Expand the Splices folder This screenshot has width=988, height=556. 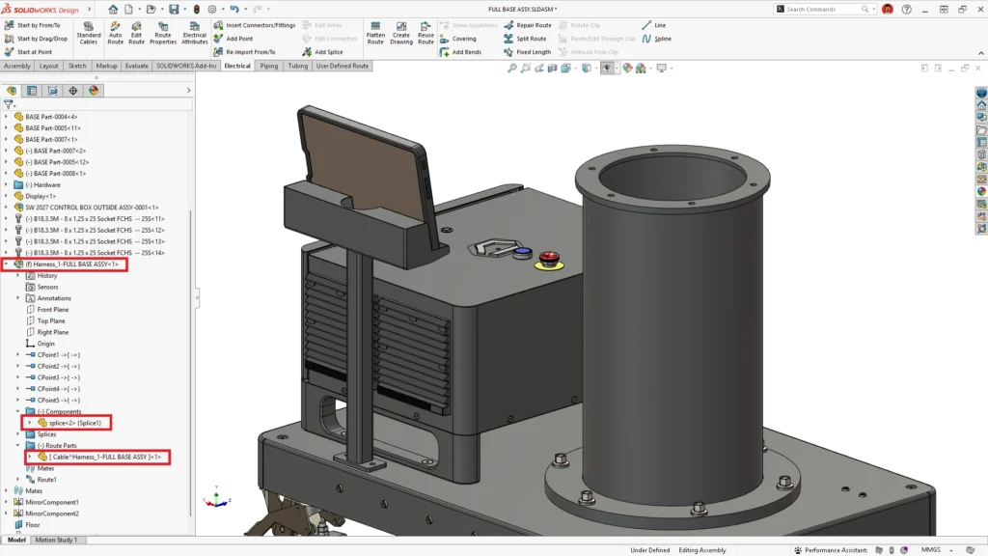click(17, 434)
